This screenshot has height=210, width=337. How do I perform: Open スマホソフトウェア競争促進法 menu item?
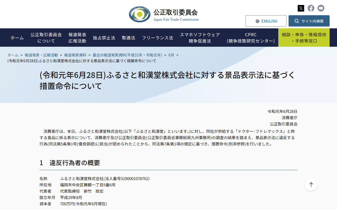tap(200, 38)
